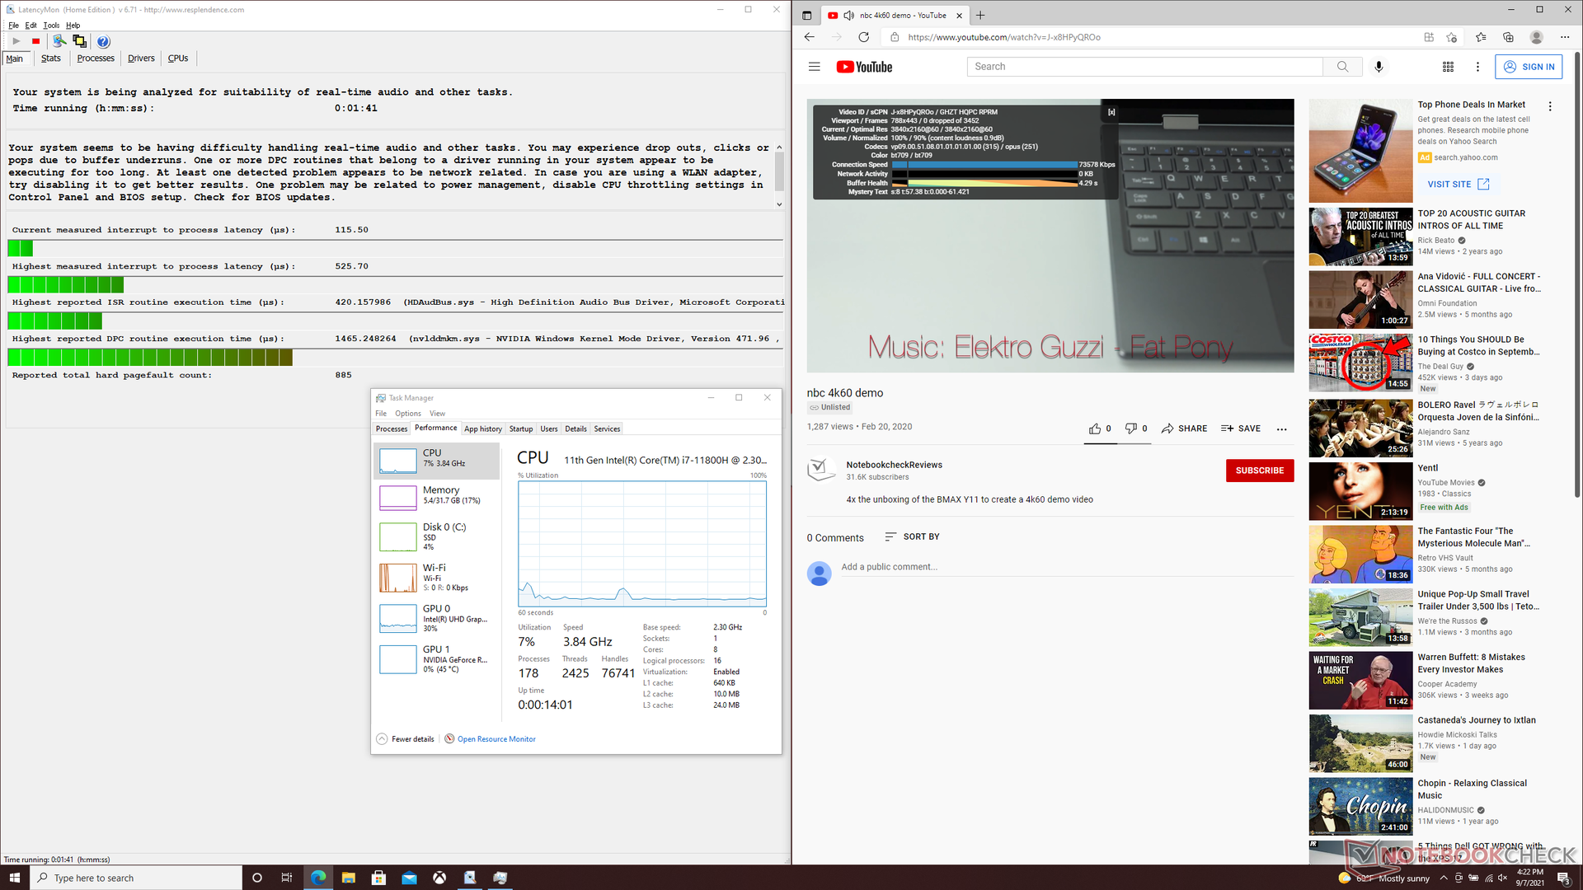Open File Explorer from the taskbar
Viewport: 1583px width, 890px height.
(348, 878)
